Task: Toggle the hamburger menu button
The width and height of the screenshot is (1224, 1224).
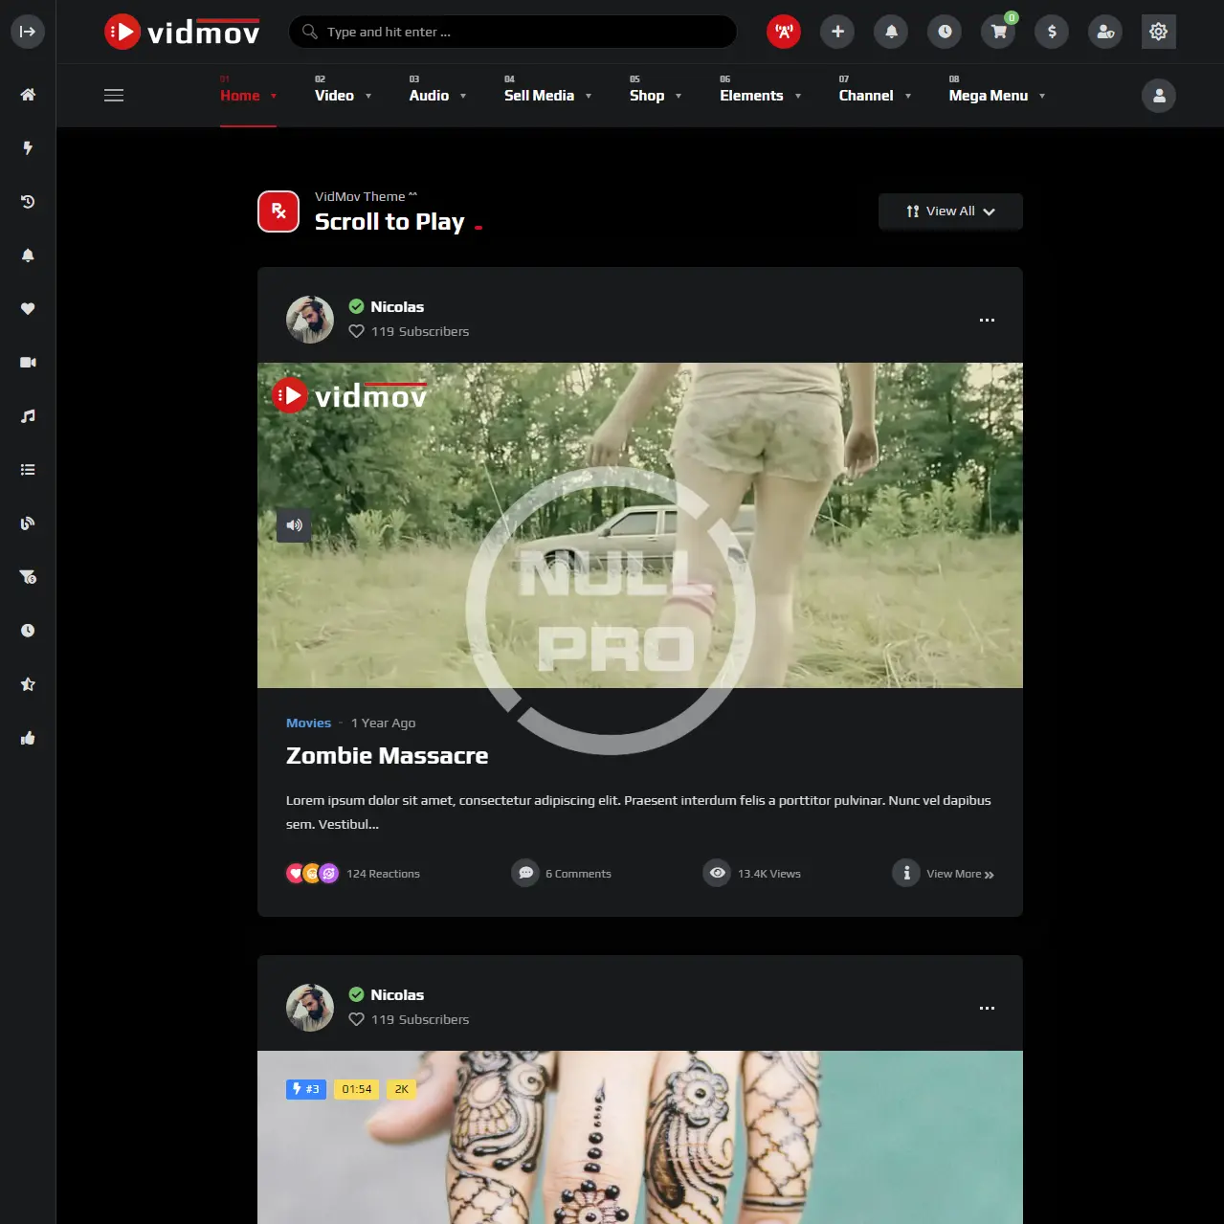Action: [114, 96]
